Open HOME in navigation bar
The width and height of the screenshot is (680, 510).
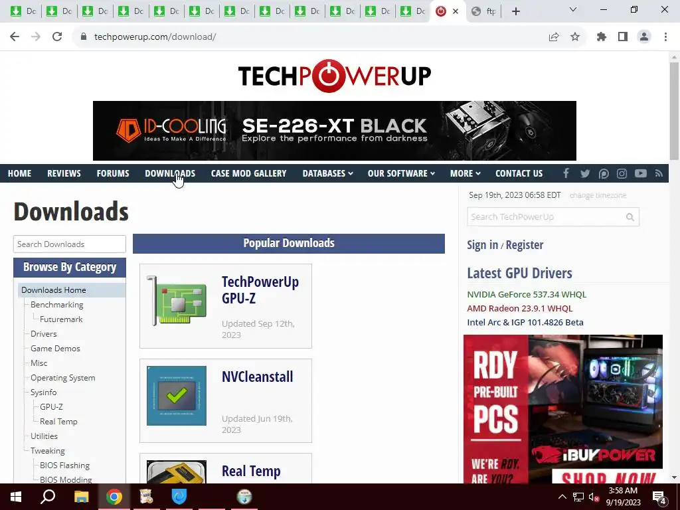pos(19,173)
